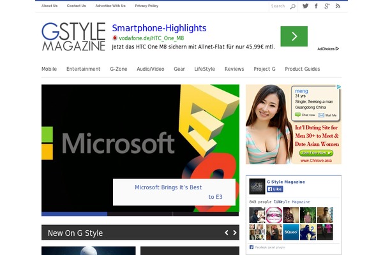Image resolution: width=383 pixels, height=255 pixels.
Task: Click the Chat now icon in dating ad
Action: click(x=297, y=115)
